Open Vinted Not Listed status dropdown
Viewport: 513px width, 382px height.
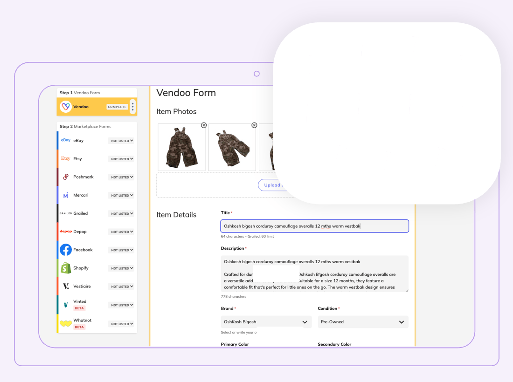tap(121, 305)
